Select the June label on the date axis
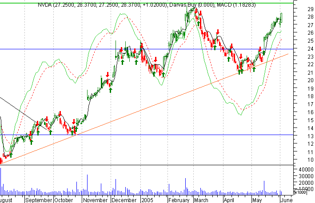Screen dimensions: 315x203 (x=287, y=200)
